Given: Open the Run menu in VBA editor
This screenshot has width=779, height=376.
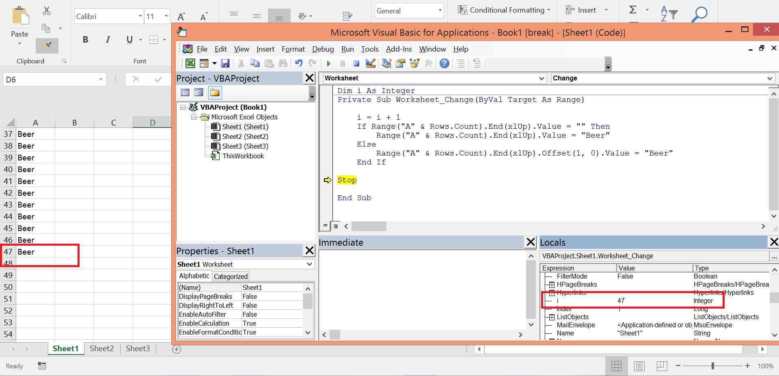Looking at the screenshot, I should 347,49.
